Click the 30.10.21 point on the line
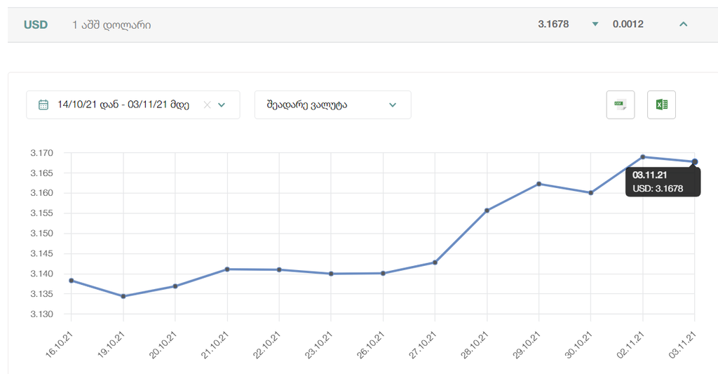The width and height of the screenshot is (718, 374). pyautogui.click(x=590, y=193)
